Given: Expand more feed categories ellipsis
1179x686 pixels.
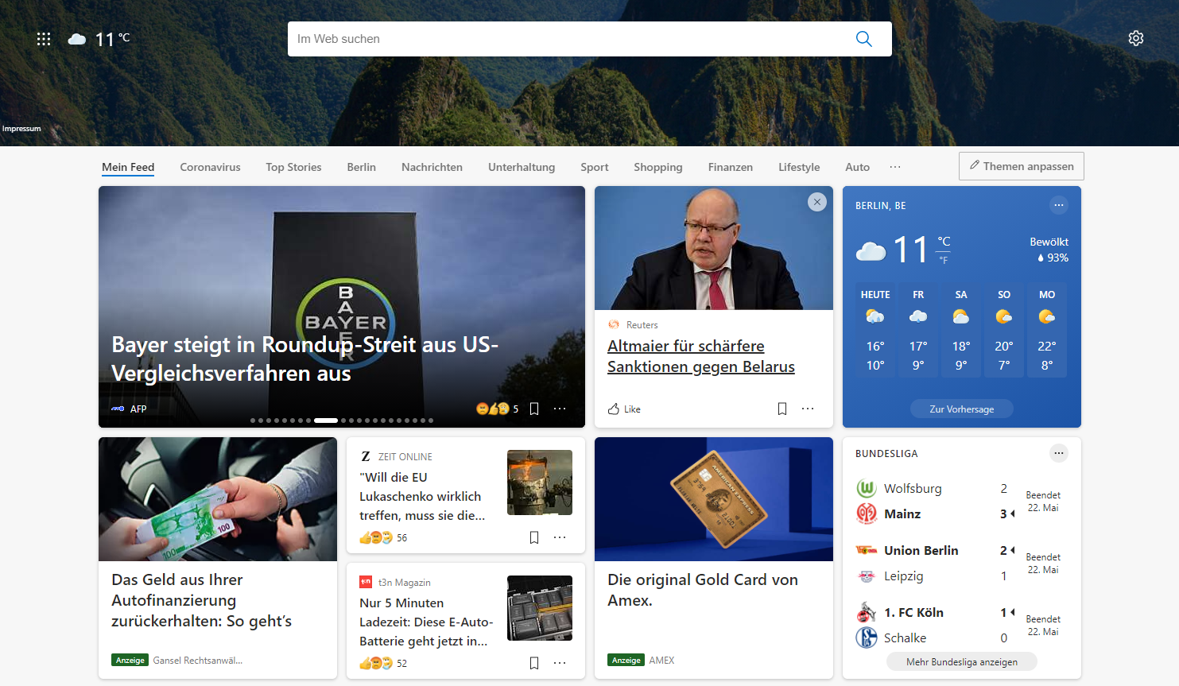Looking at the screenshot, I should click(x=895, y=167).
